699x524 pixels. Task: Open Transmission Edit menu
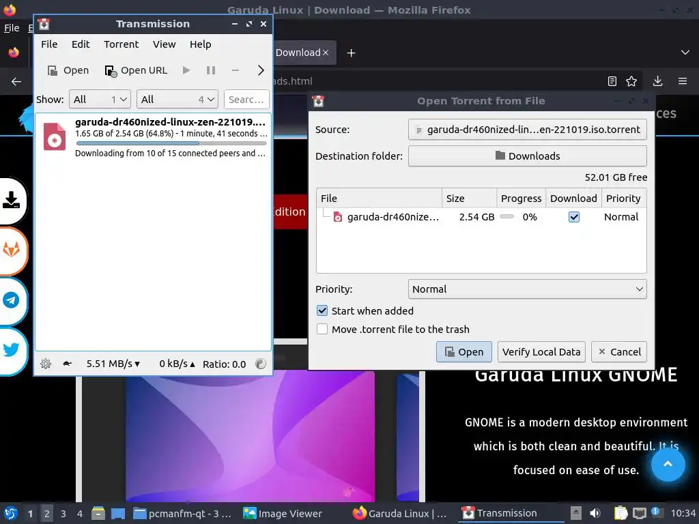[81, 44]
